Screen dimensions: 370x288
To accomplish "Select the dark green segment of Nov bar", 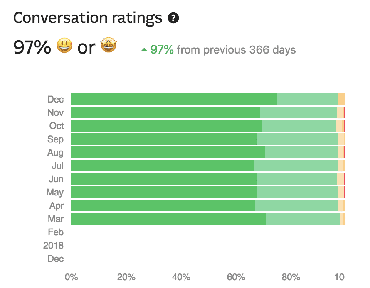I will tap(165, 112).
